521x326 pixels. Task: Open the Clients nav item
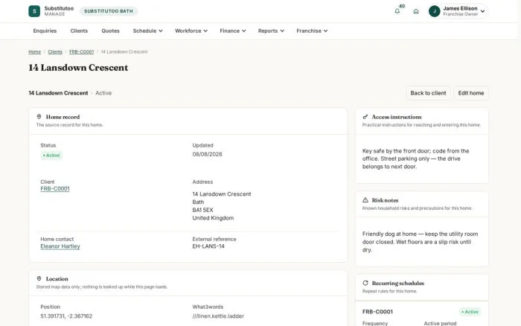pos(79,31)
